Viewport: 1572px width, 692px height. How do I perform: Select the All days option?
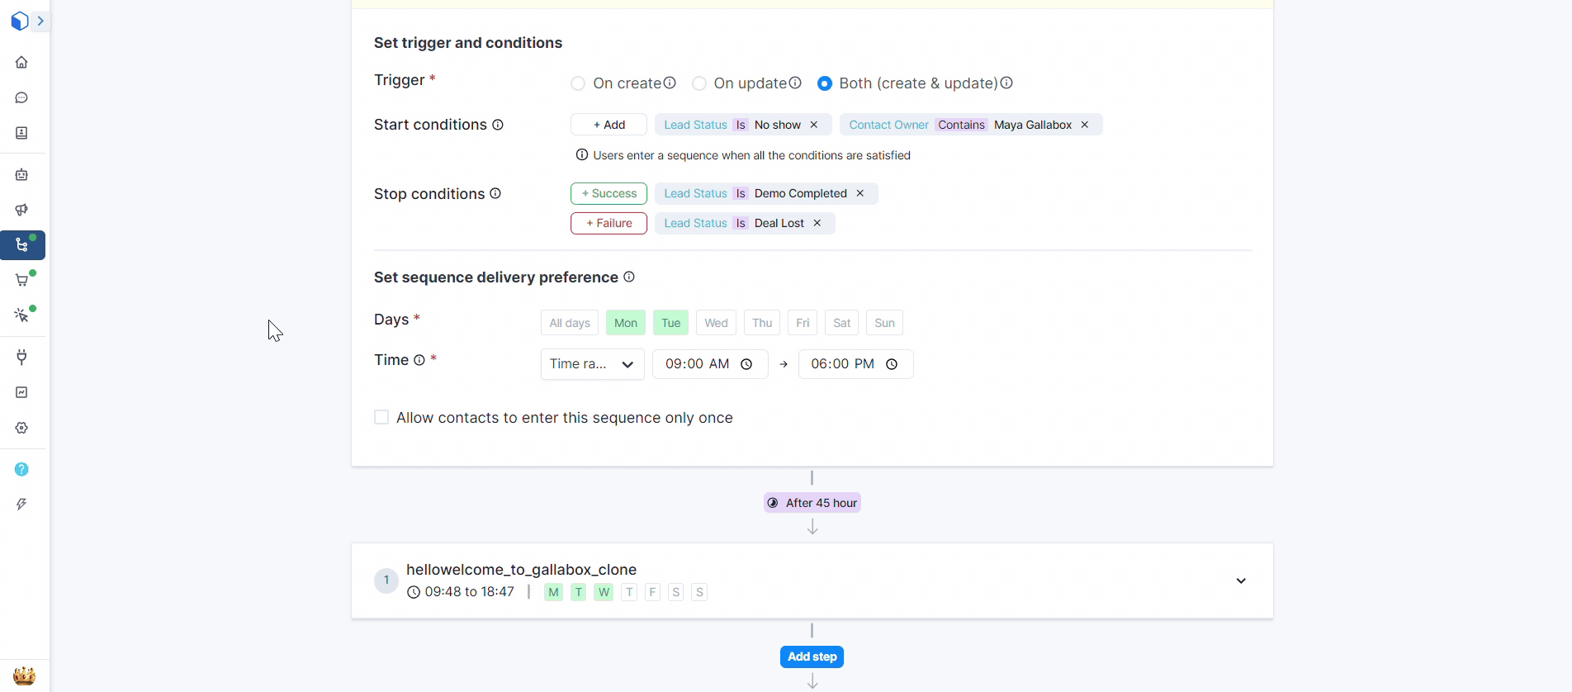pyautogui.click(x=570, y=323)
